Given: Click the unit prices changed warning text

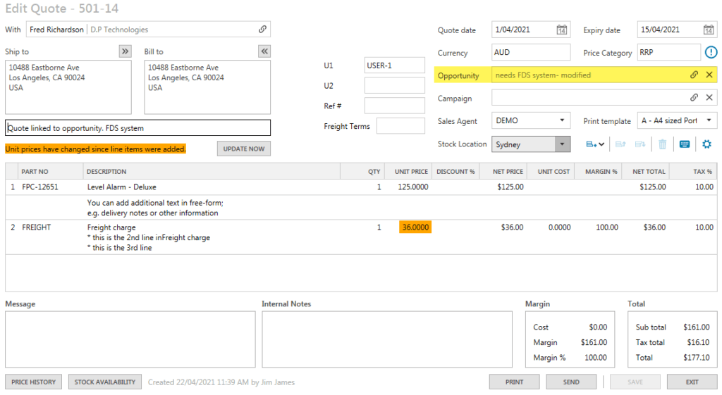Looking at the screenshot, I should click(95, 149).
